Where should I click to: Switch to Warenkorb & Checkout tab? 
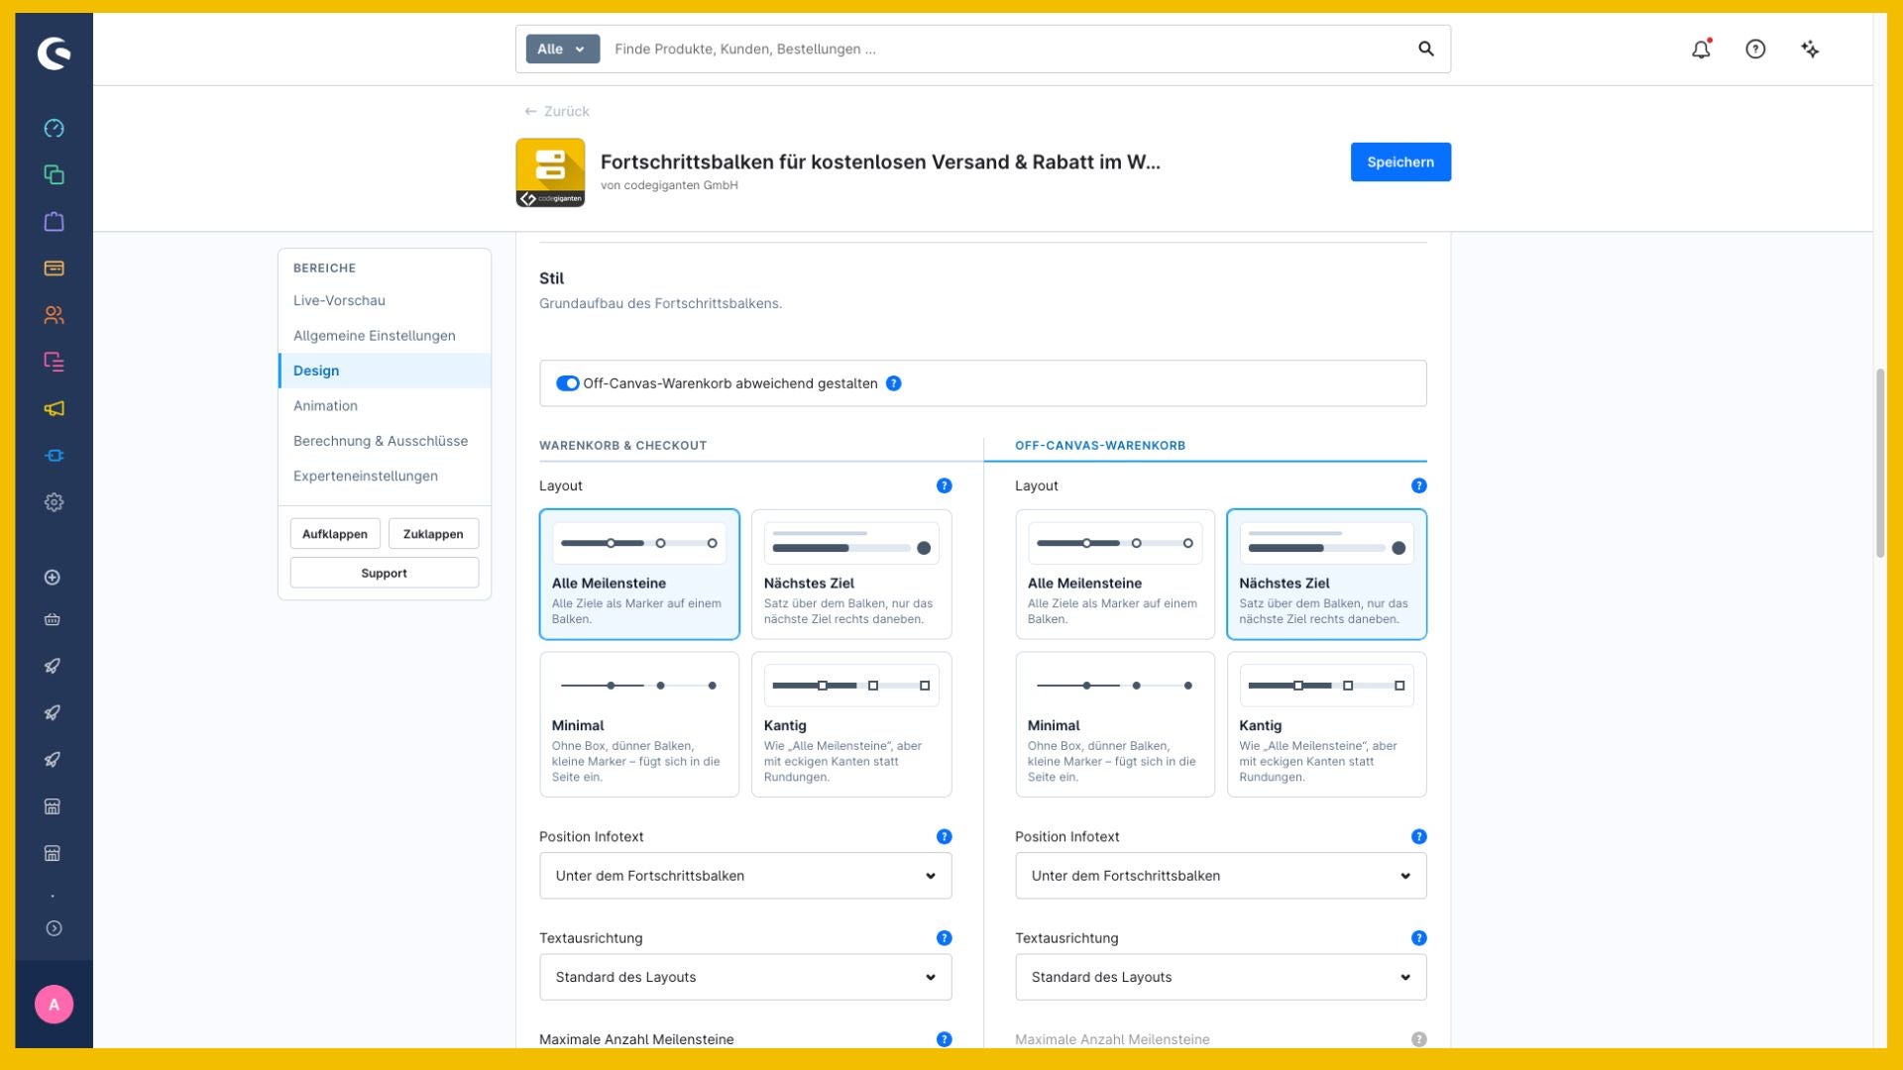click(x=622, y=446)
